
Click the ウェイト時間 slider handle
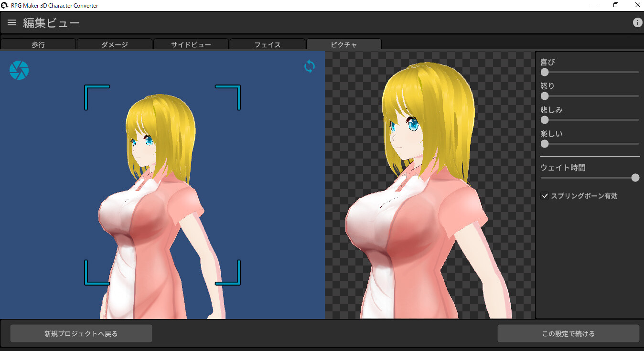[635, 177]
